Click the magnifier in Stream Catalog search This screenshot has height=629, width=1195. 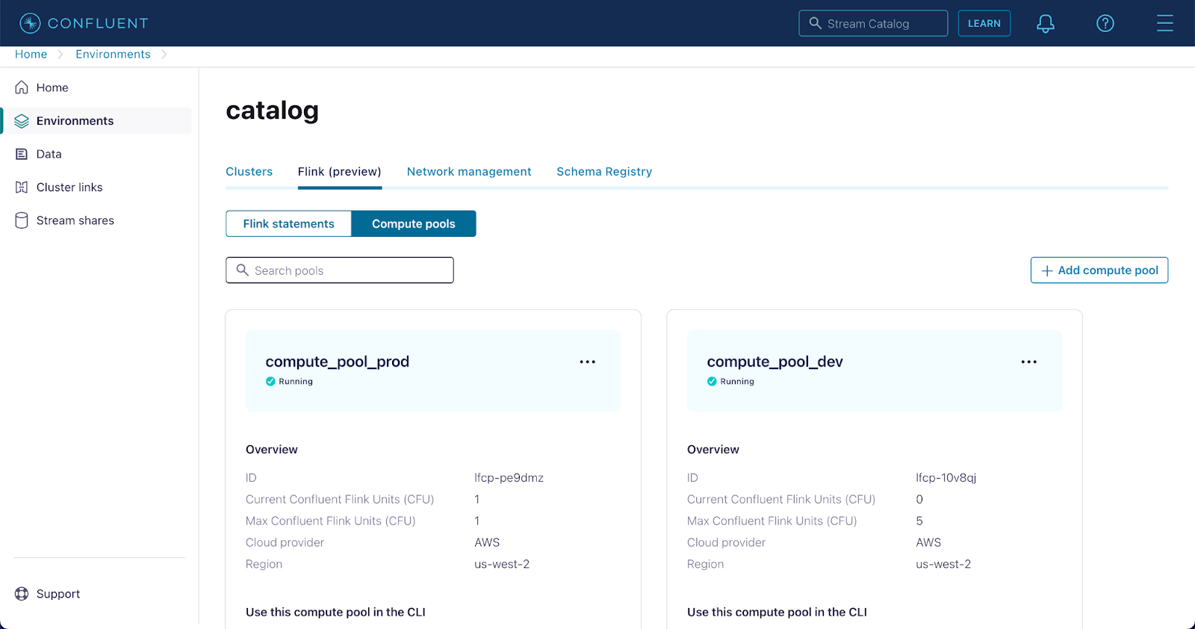click(x=815, y=23)
